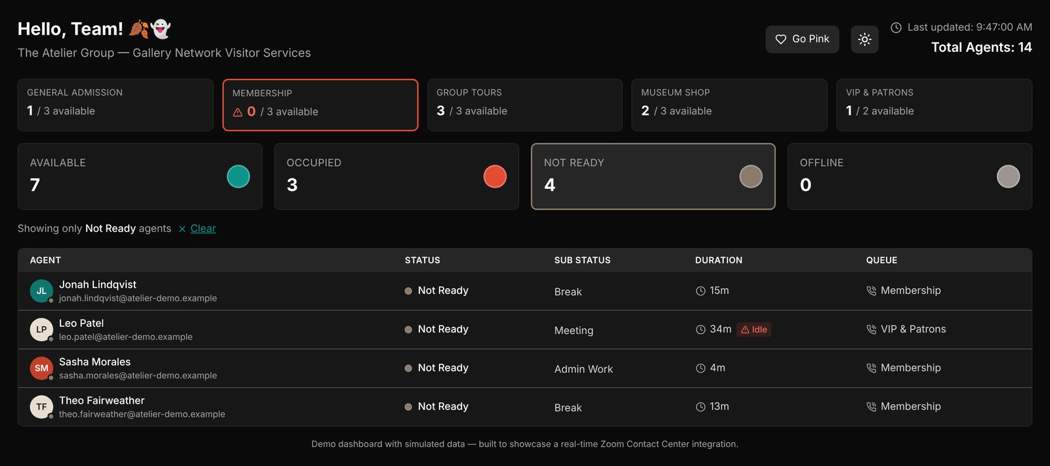The width and height of the screenshot is (1050, 466).
Task: Click Theo Fairweather's TF avatar
Action: tap(41, 407)
